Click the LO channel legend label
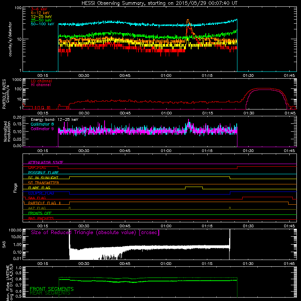Screen dimensions: 301x301 click(x=41, y=81)
